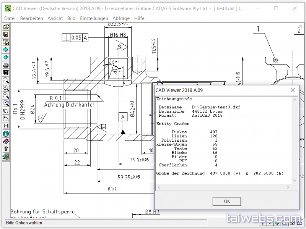Click the right-pointing blue arrow icon
The height and width of the screenshot is (229, 306).
click(x=6, y=50)
